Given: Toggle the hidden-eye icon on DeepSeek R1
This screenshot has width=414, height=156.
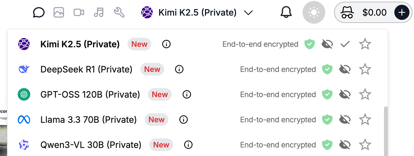Looking at the screenshot, I should point(345,69).
